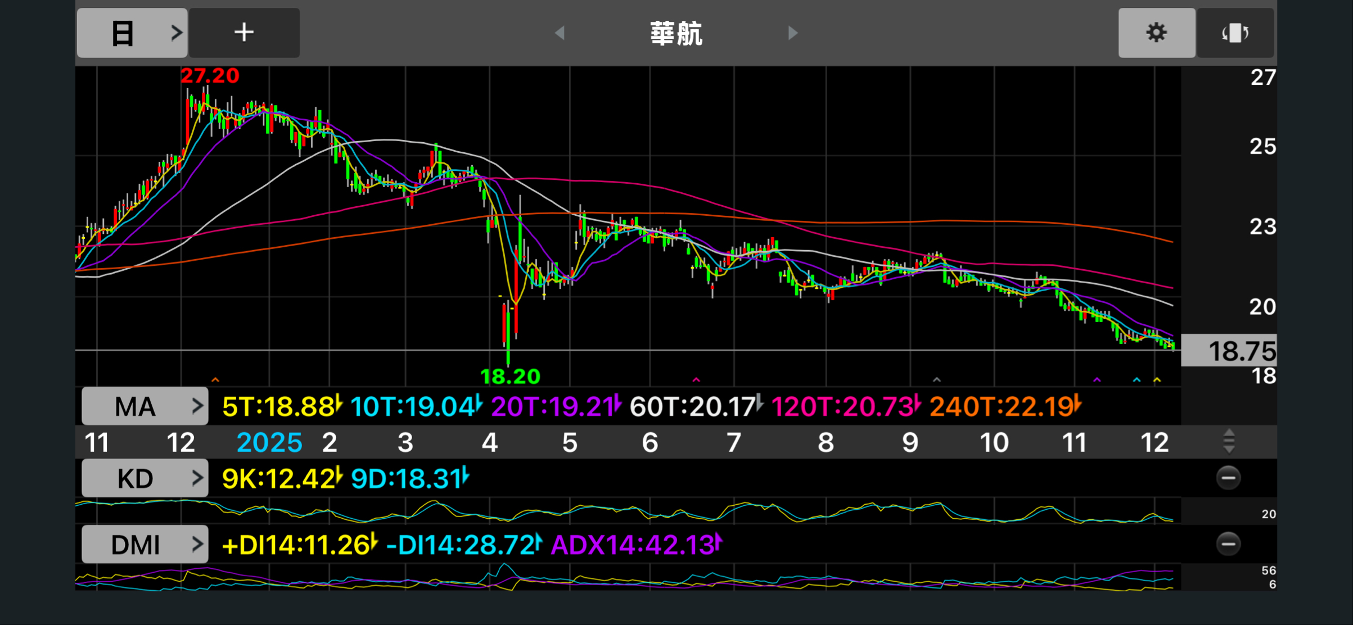Remove the DMI indicator panel
1353x625 pixels.
[x=1228, y=544]
